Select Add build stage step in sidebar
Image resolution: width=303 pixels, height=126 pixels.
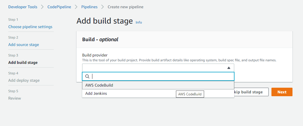pyautogui.click(x=23, y=62)
